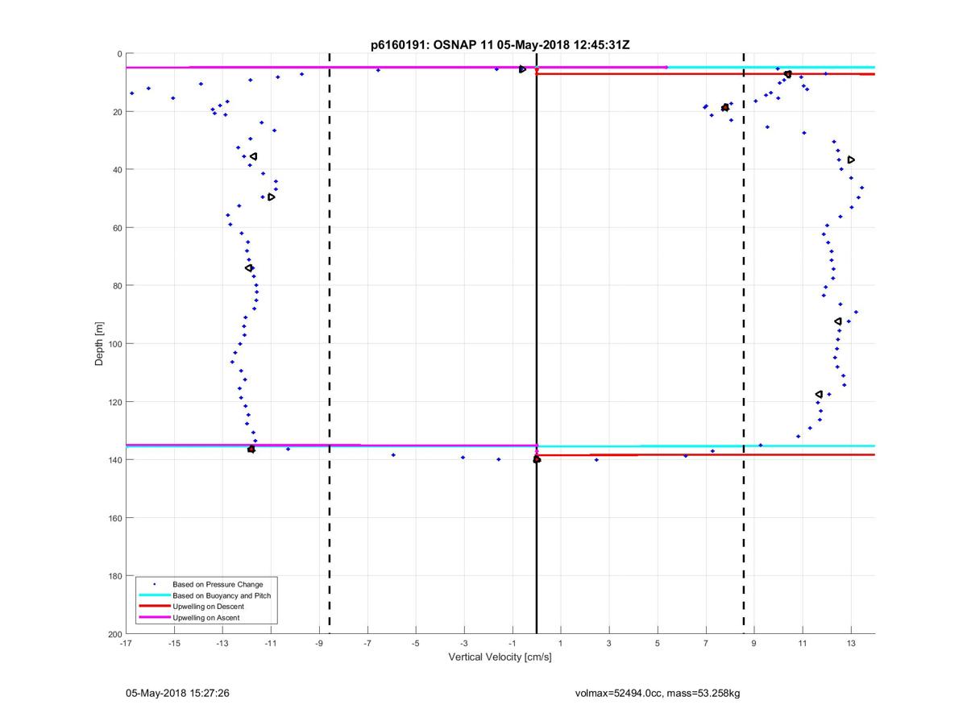967x713 pixels.
Task: Click the y-axis tick label '60'
Action: pyautogui.click(x=117, y=228)
